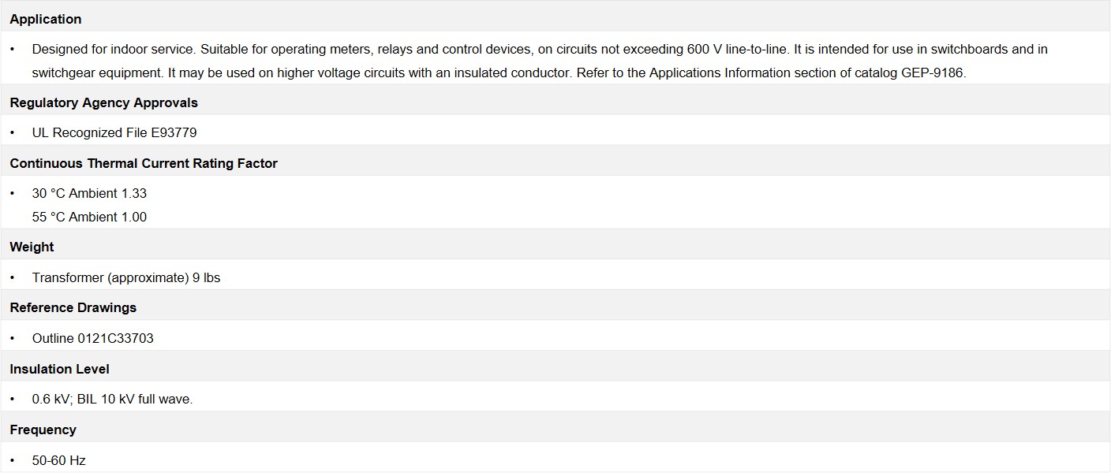Image resolution: width=1111 pixels, height=476 pixels.
Task: Click the 55 °C Ambient 1.00 line
Action: (x=89, y=217)
